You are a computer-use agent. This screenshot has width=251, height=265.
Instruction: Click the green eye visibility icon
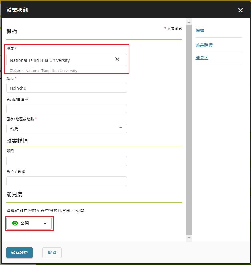click(15, 223)
